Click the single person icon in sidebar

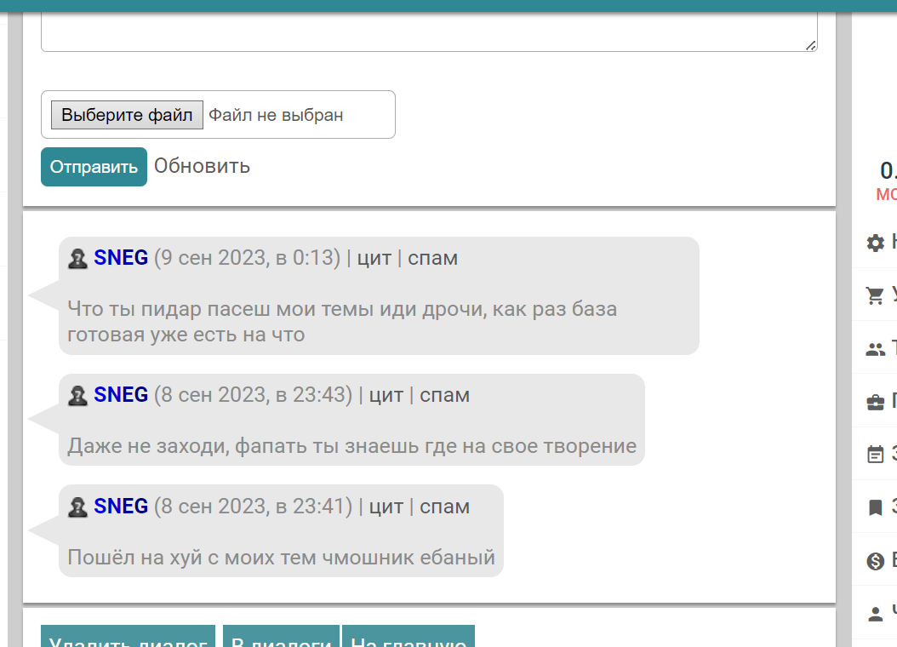tap(875, 613)
